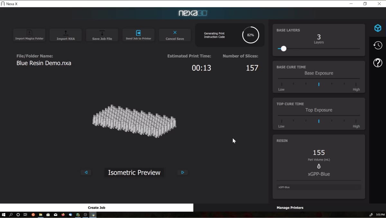Click the 82% progress circle
Viewport: 386px width, 218px height.
[250, 35]
